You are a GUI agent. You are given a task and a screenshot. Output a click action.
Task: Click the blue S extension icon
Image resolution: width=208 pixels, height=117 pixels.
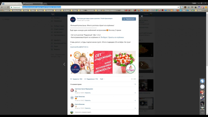pos(182,7)
